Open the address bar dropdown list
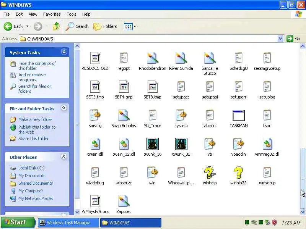The image size is (306, 229). (x=280, y=39)
